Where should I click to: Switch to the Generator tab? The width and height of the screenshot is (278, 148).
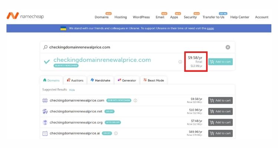tap(127, 80)
